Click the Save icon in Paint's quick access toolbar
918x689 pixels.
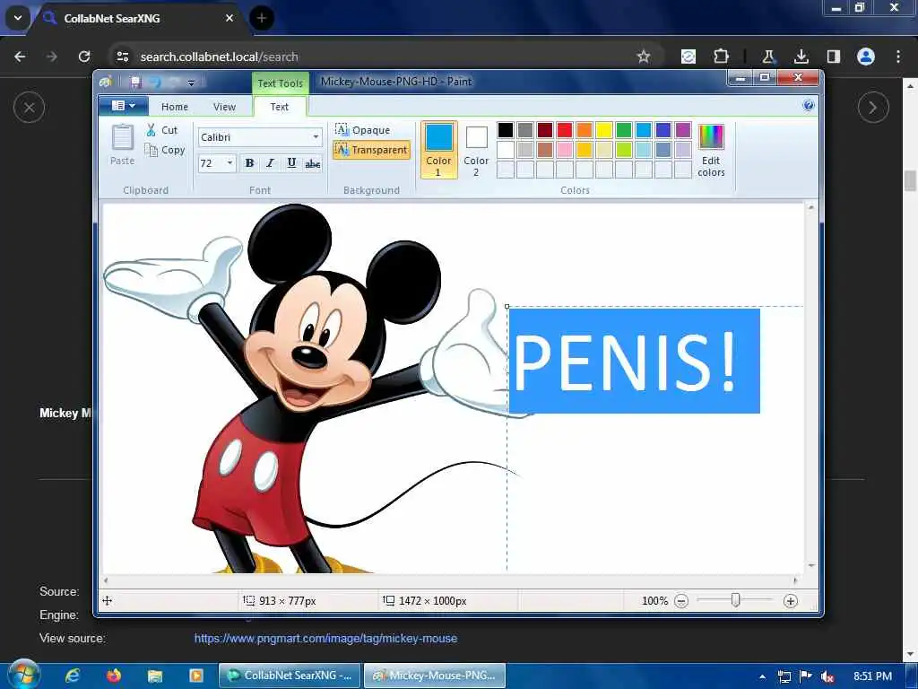click(x=136, y=83)
